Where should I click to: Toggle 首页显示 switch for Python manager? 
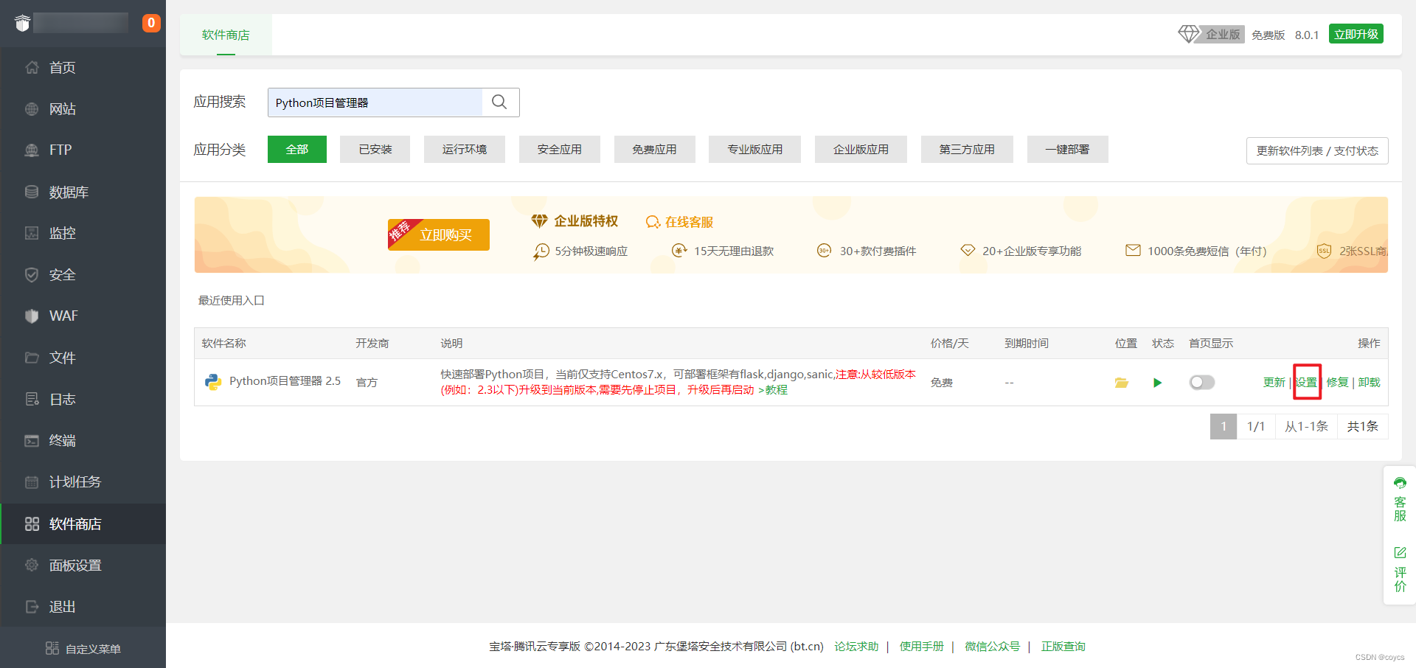[x=1201, y=382]
